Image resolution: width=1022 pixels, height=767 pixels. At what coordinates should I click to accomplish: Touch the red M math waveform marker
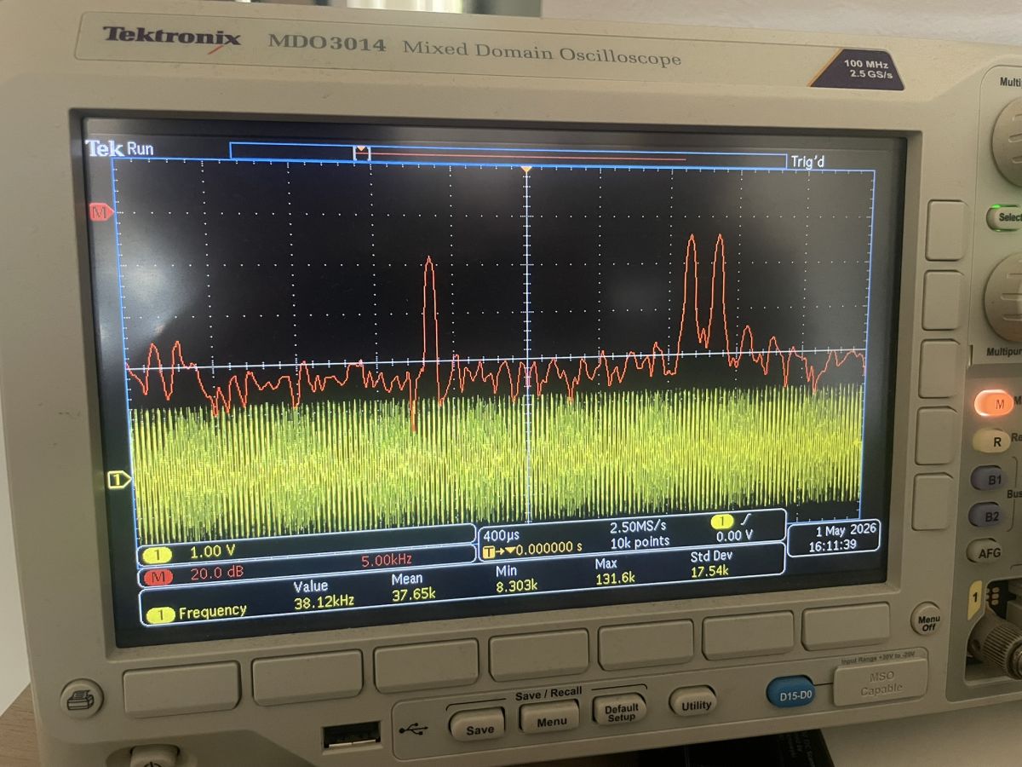click(x=101, y=212)
